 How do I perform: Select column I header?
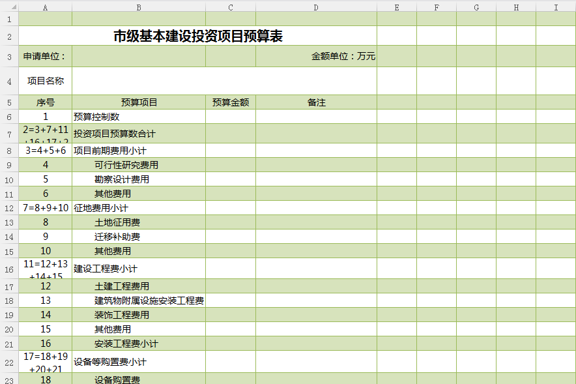point(555,7)
